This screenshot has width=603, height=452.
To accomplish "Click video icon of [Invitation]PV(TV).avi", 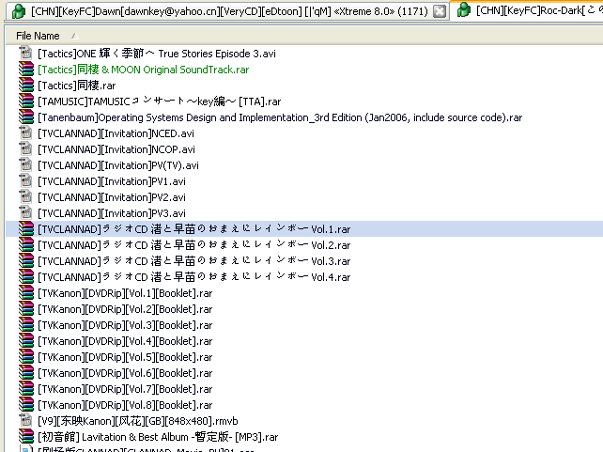I will (25, 165).
